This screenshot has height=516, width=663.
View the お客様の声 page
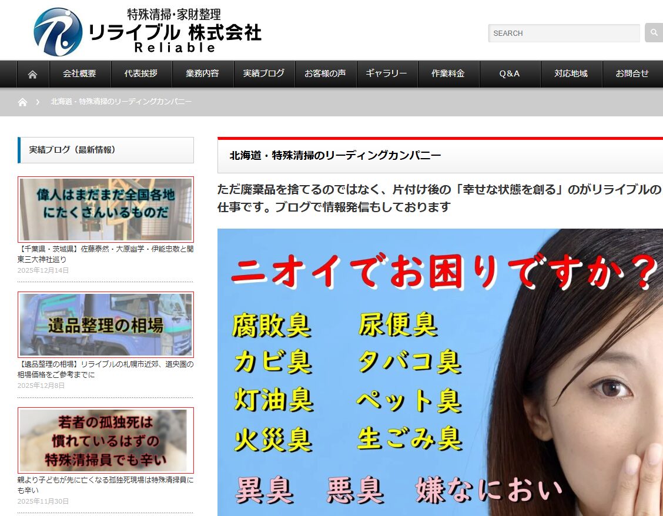point(325,74)
